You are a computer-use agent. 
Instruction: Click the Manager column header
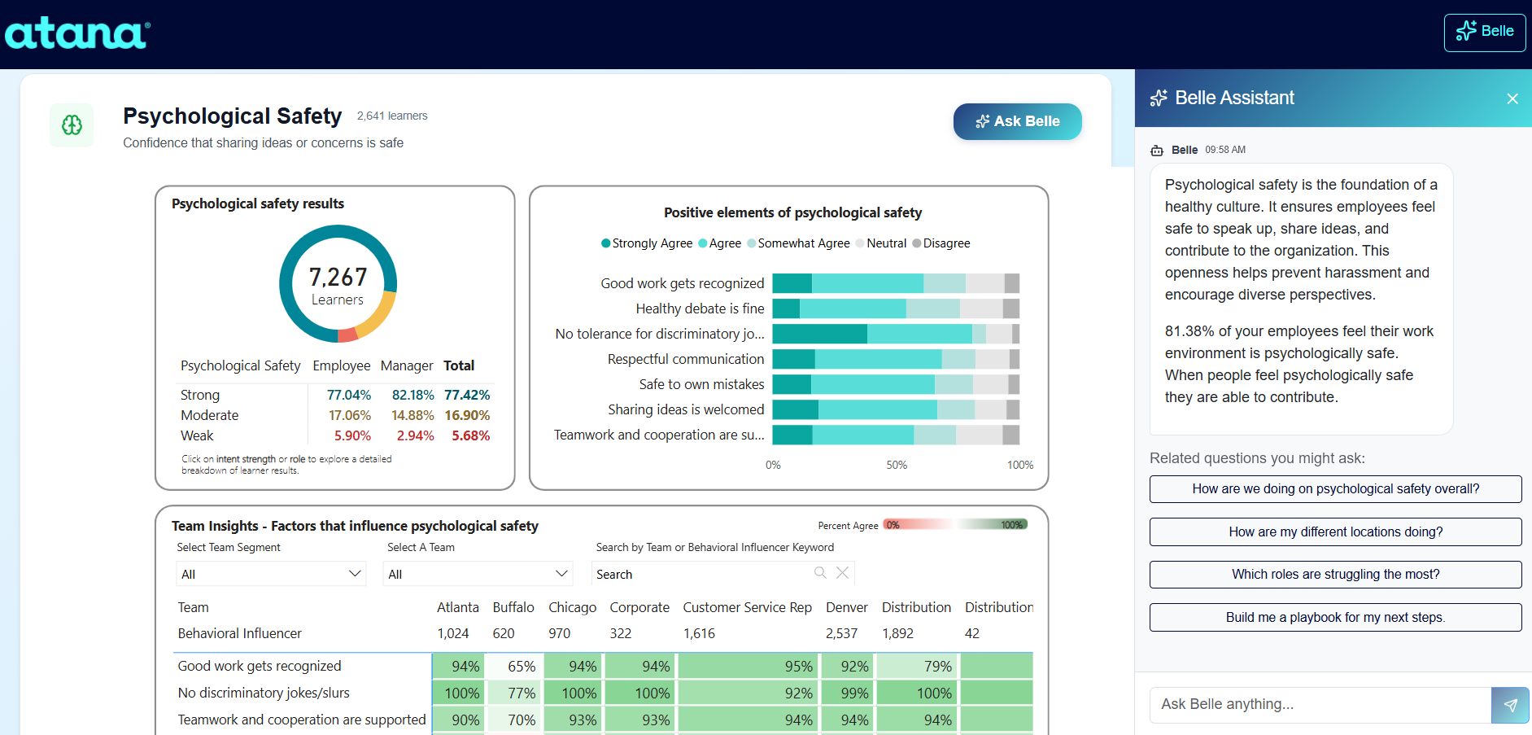pos(407,366)
